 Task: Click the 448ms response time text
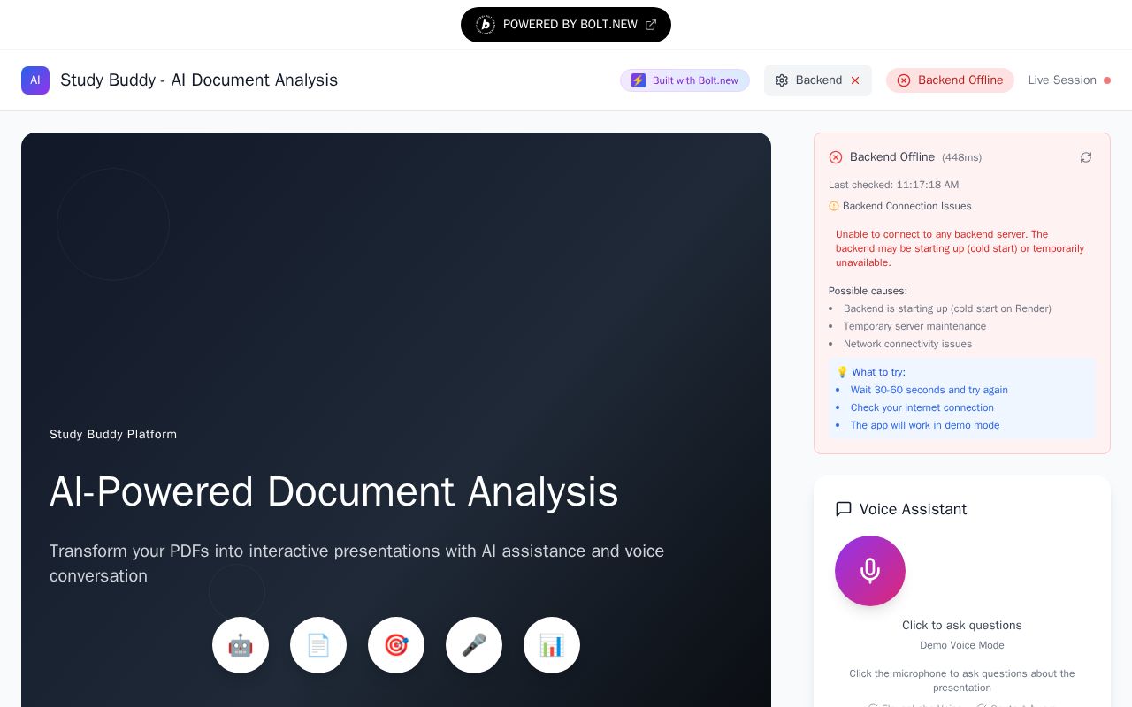click(x=961, y=157)
